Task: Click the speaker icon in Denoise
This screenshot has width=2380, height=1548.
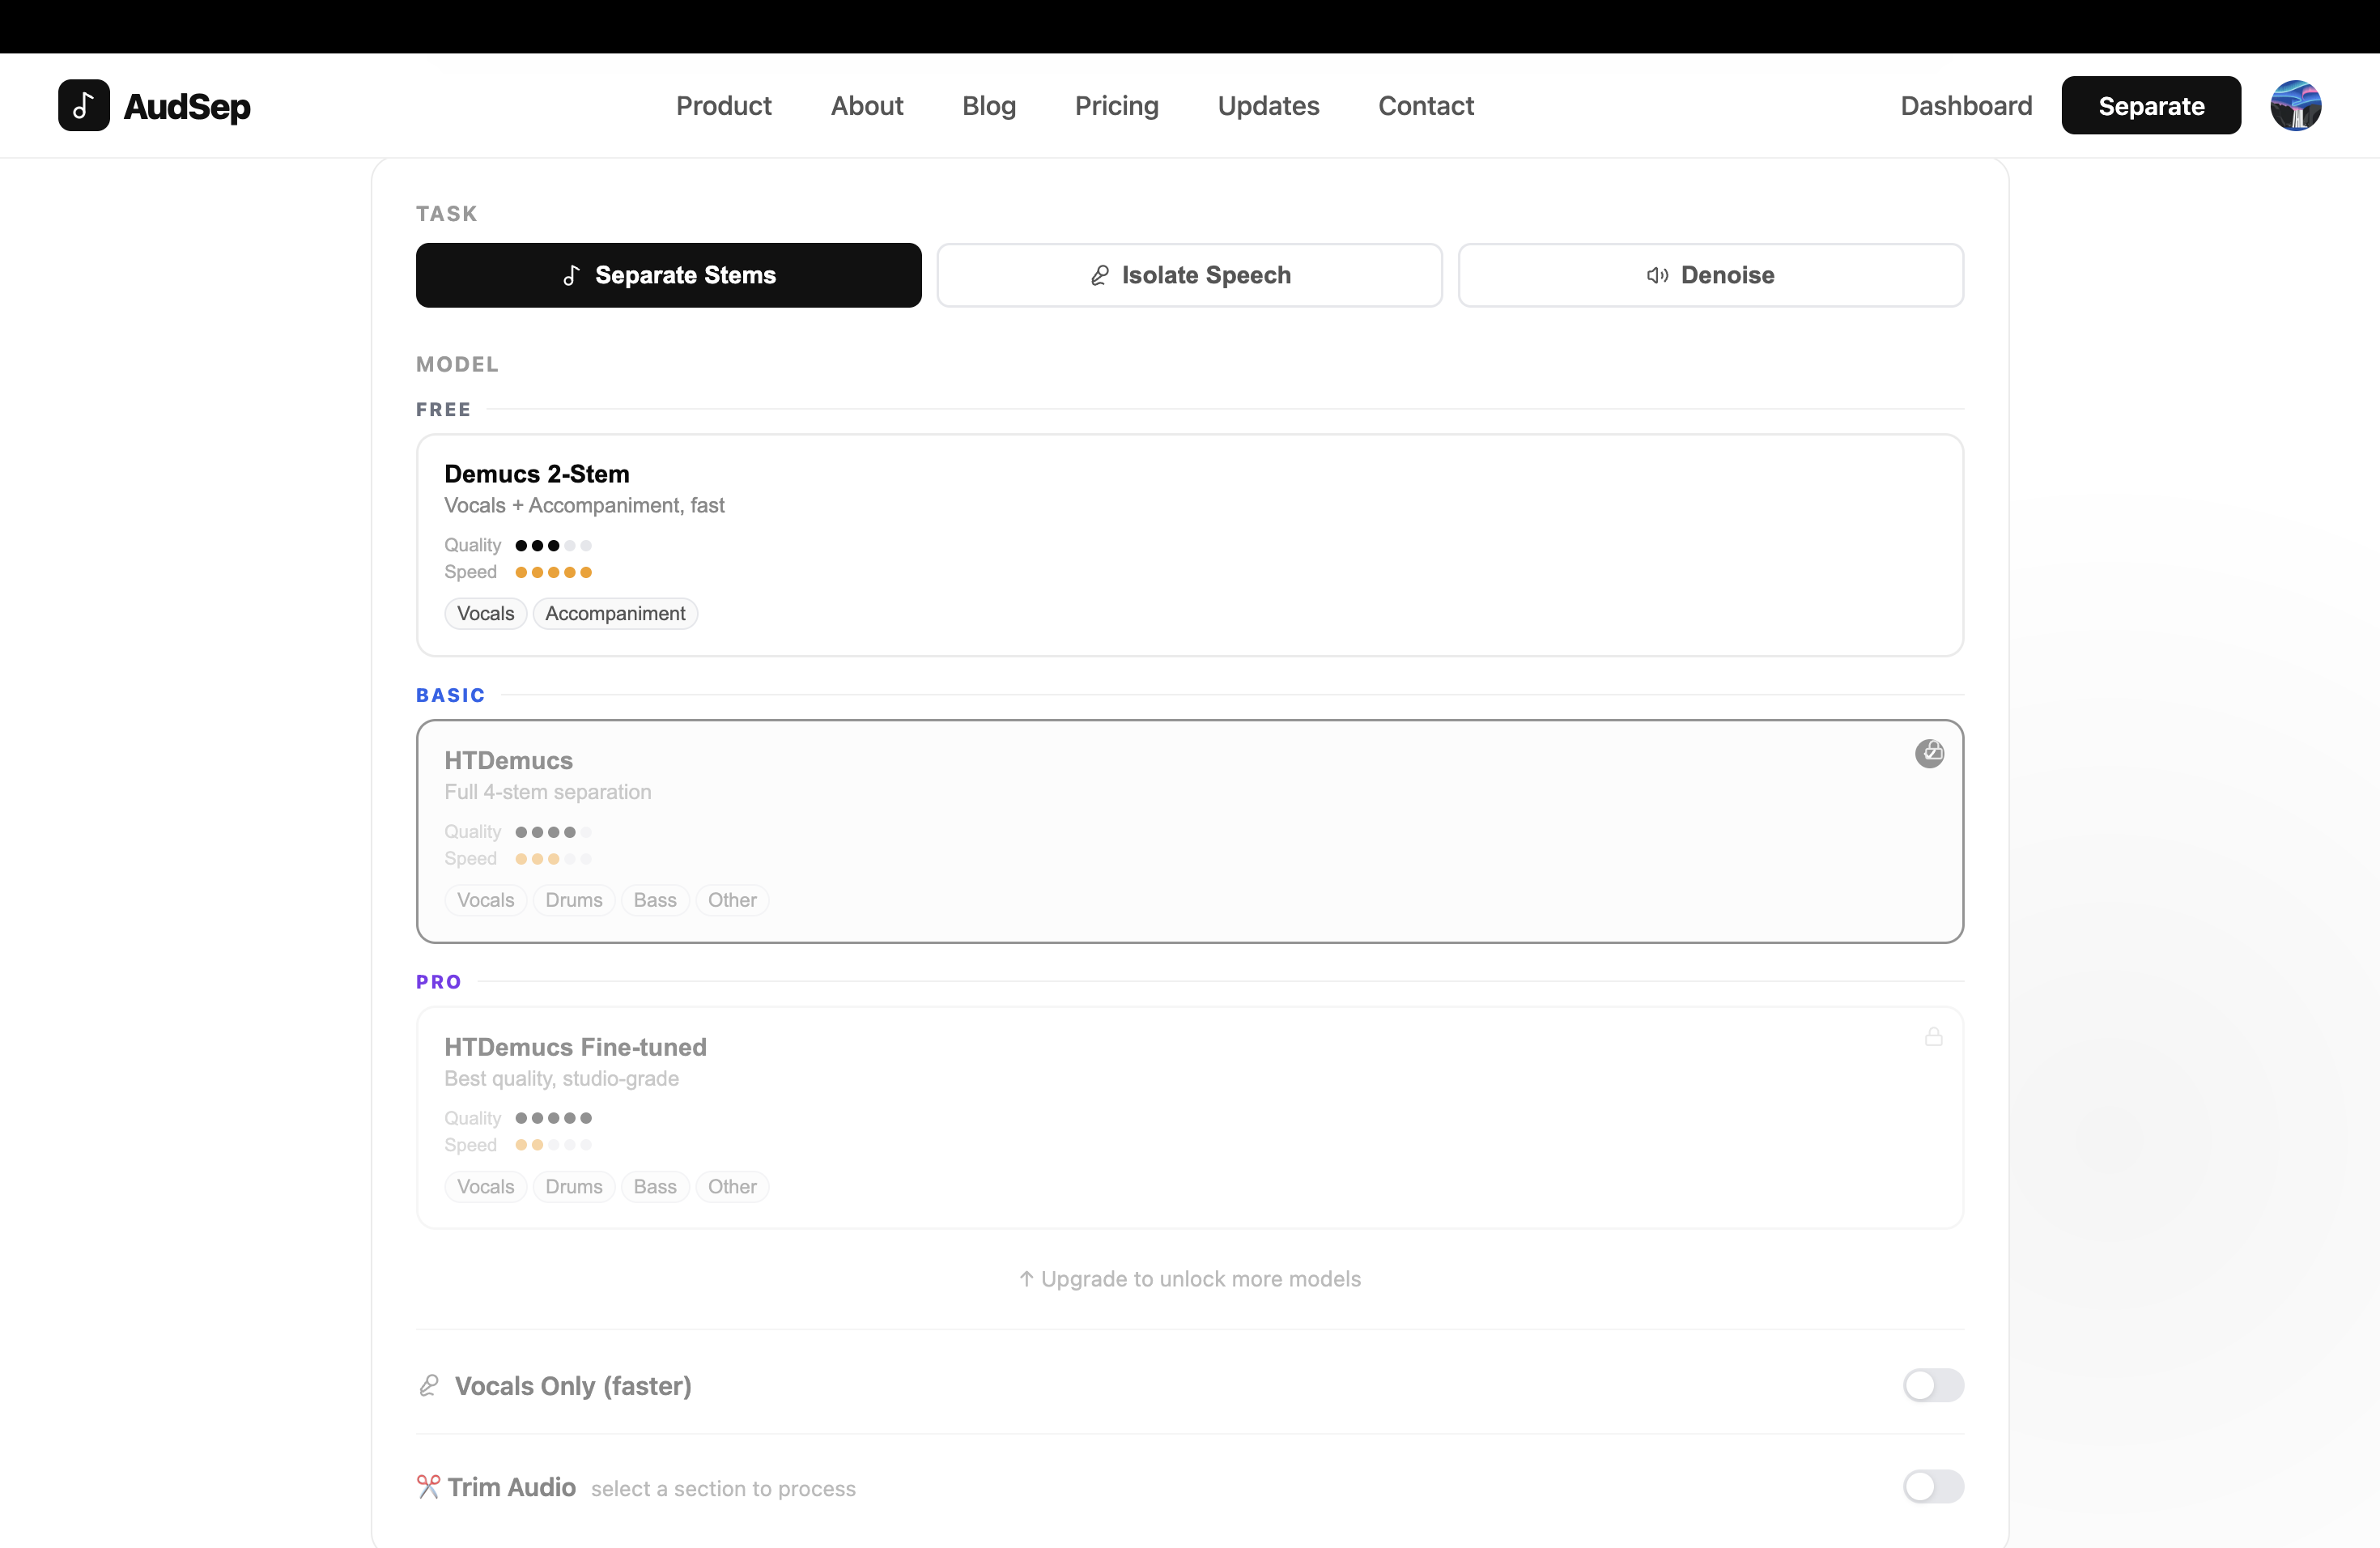Action: click(1657, 275)
